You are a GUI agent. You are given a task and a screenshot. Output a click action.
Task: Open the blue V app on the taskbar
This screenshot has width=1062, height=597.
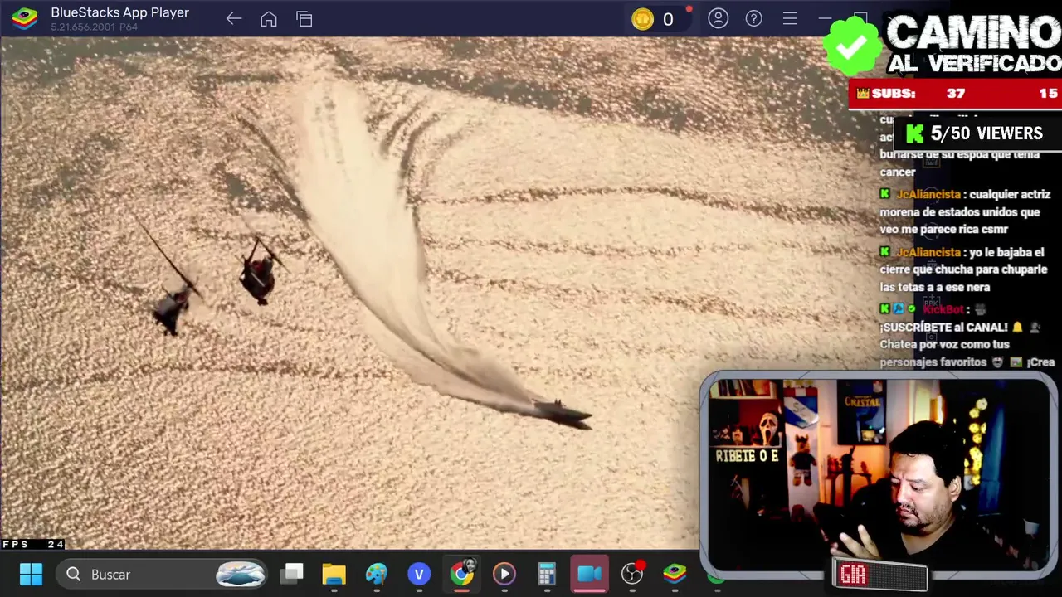[419, 574]
